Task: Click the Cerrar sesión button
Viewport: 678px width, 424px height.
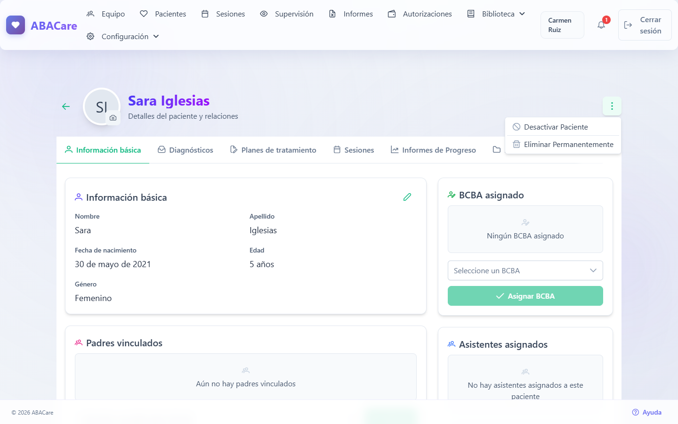Action: tap(645, 25)
